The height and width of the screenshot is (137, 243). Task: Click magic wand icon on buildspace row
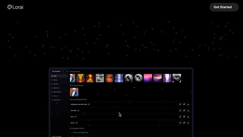[184, 104]
